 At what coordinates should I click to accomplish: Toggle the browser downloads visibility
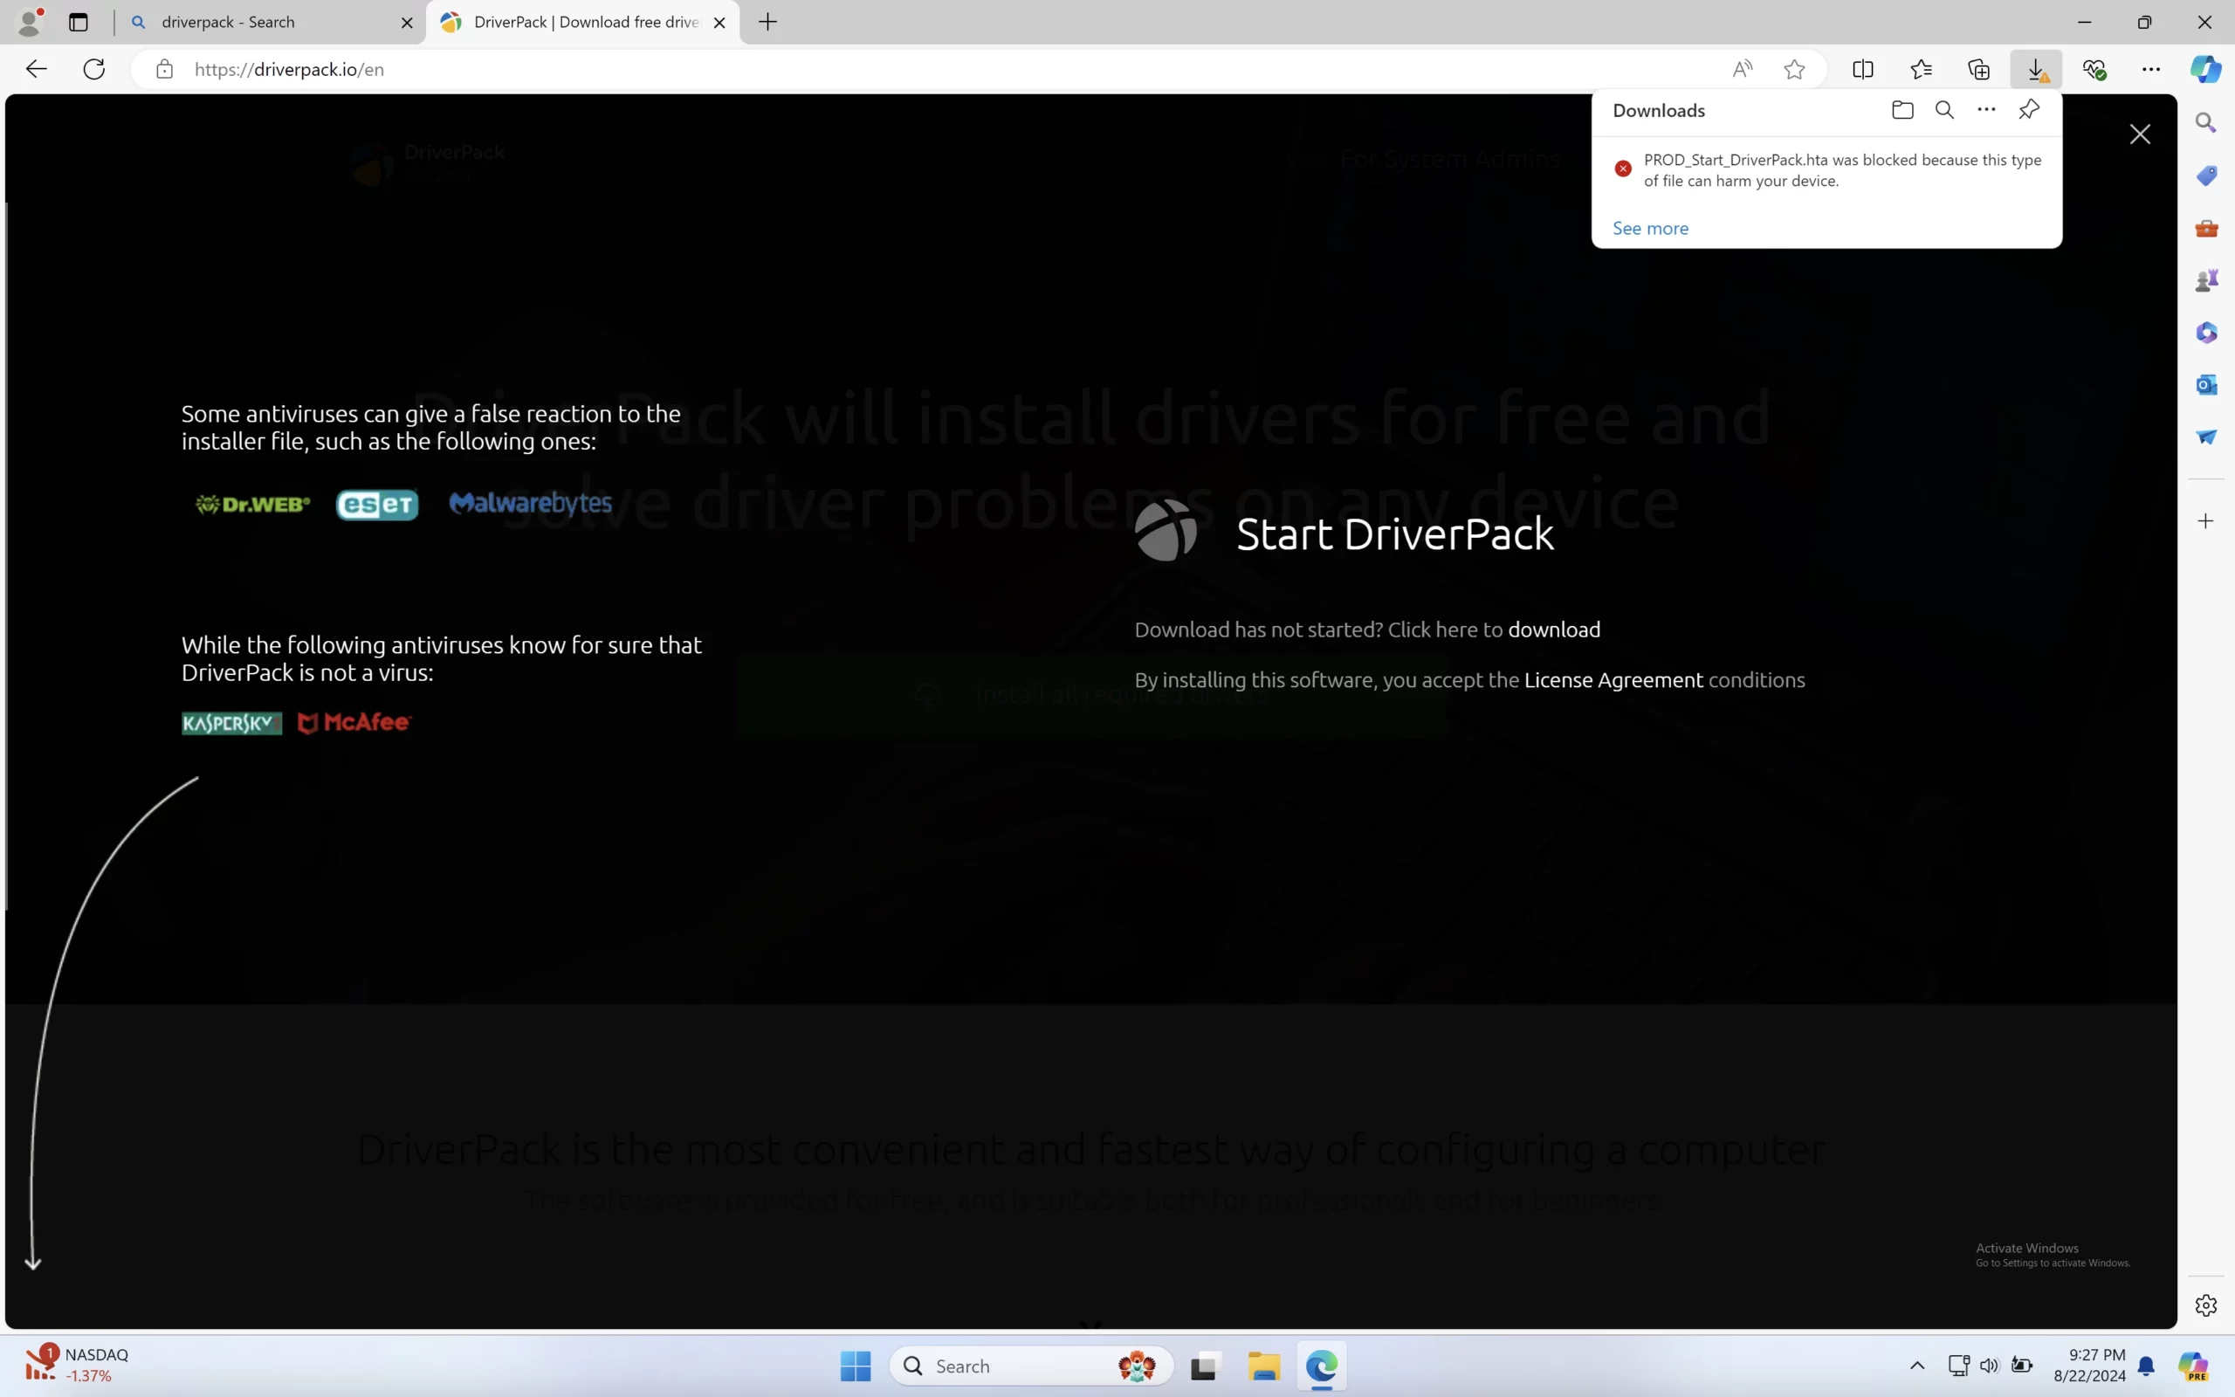click(2035, 69)
